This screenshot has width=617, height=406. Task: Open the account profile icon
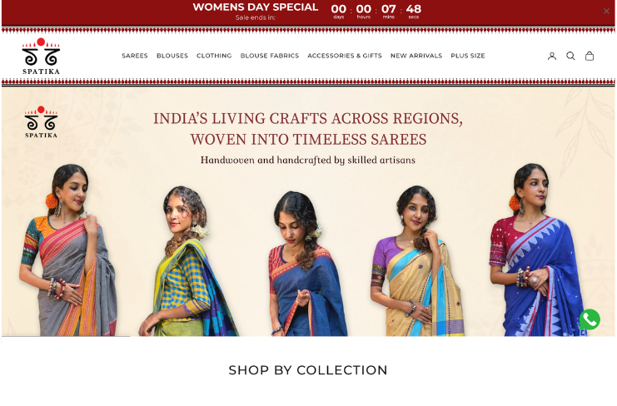[552, 57]
